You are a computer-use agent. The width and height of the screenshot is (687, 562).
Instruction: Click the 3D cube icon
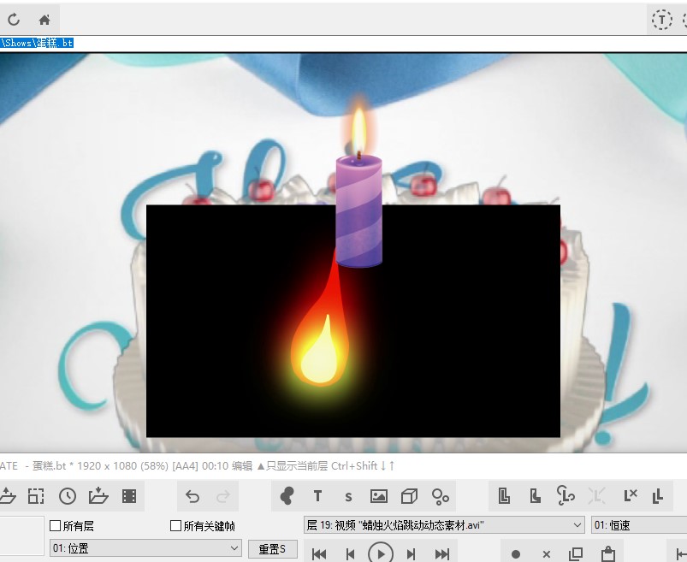coord(410,496)
